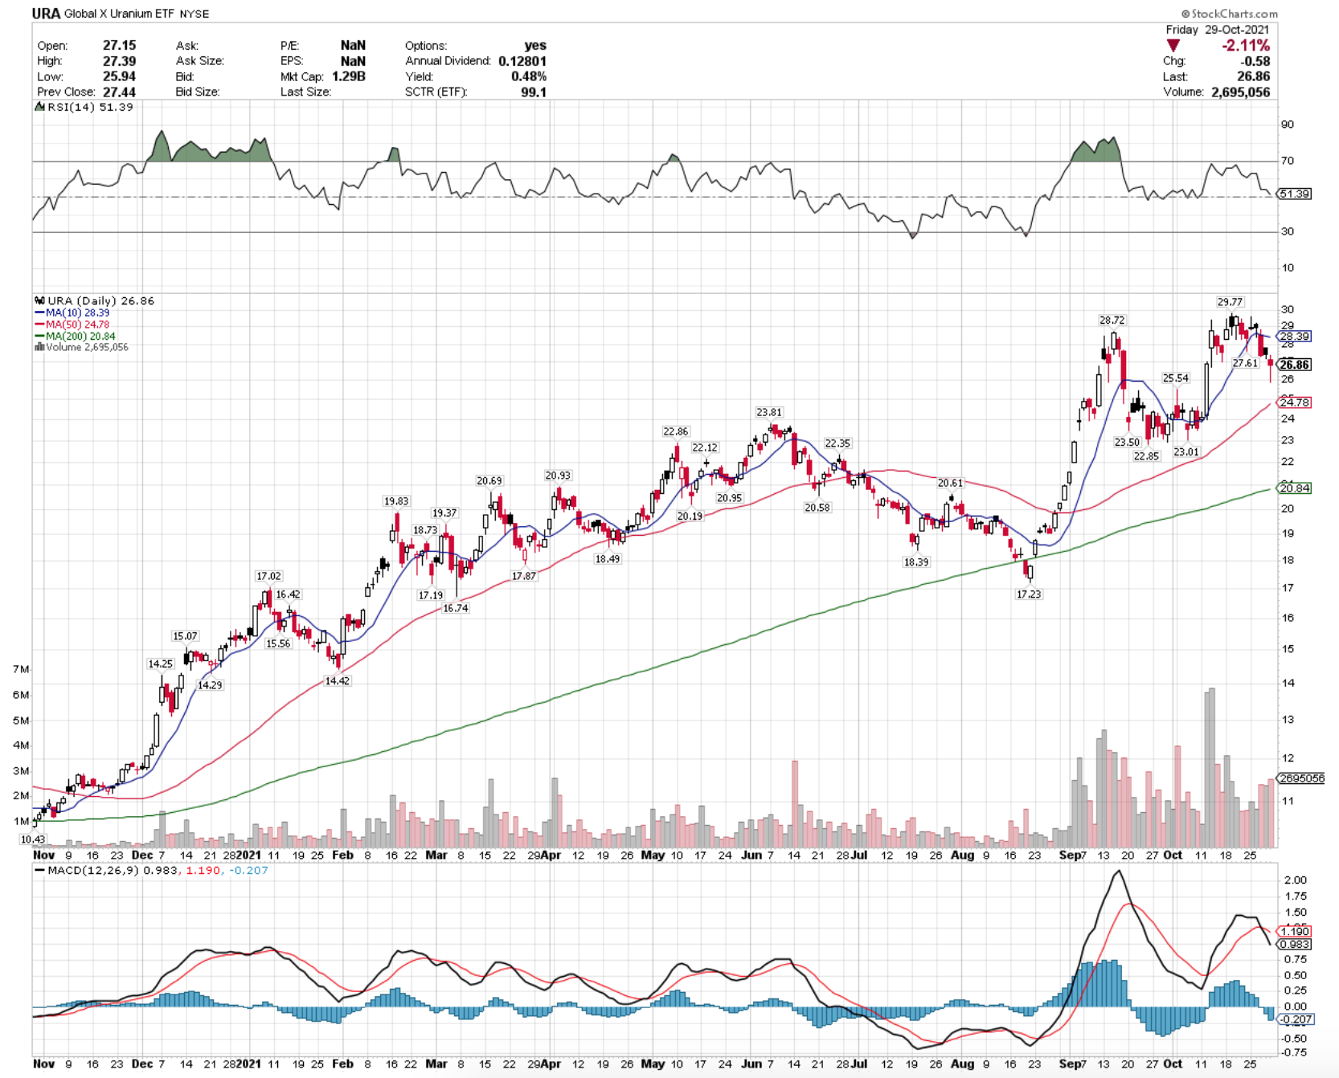Click the 17.02 January high label
Screen dimensions: 1339x1078
[x=268, y=576]
